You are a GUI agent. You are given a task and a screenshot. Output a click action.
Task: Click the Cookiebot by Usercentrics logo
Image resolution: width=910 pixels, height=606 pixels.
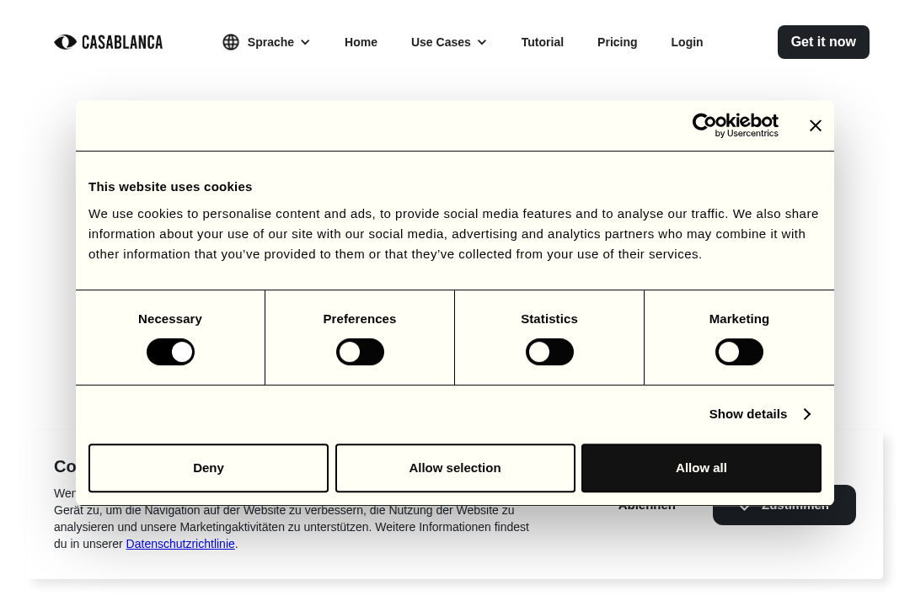[x=736, y=125]
